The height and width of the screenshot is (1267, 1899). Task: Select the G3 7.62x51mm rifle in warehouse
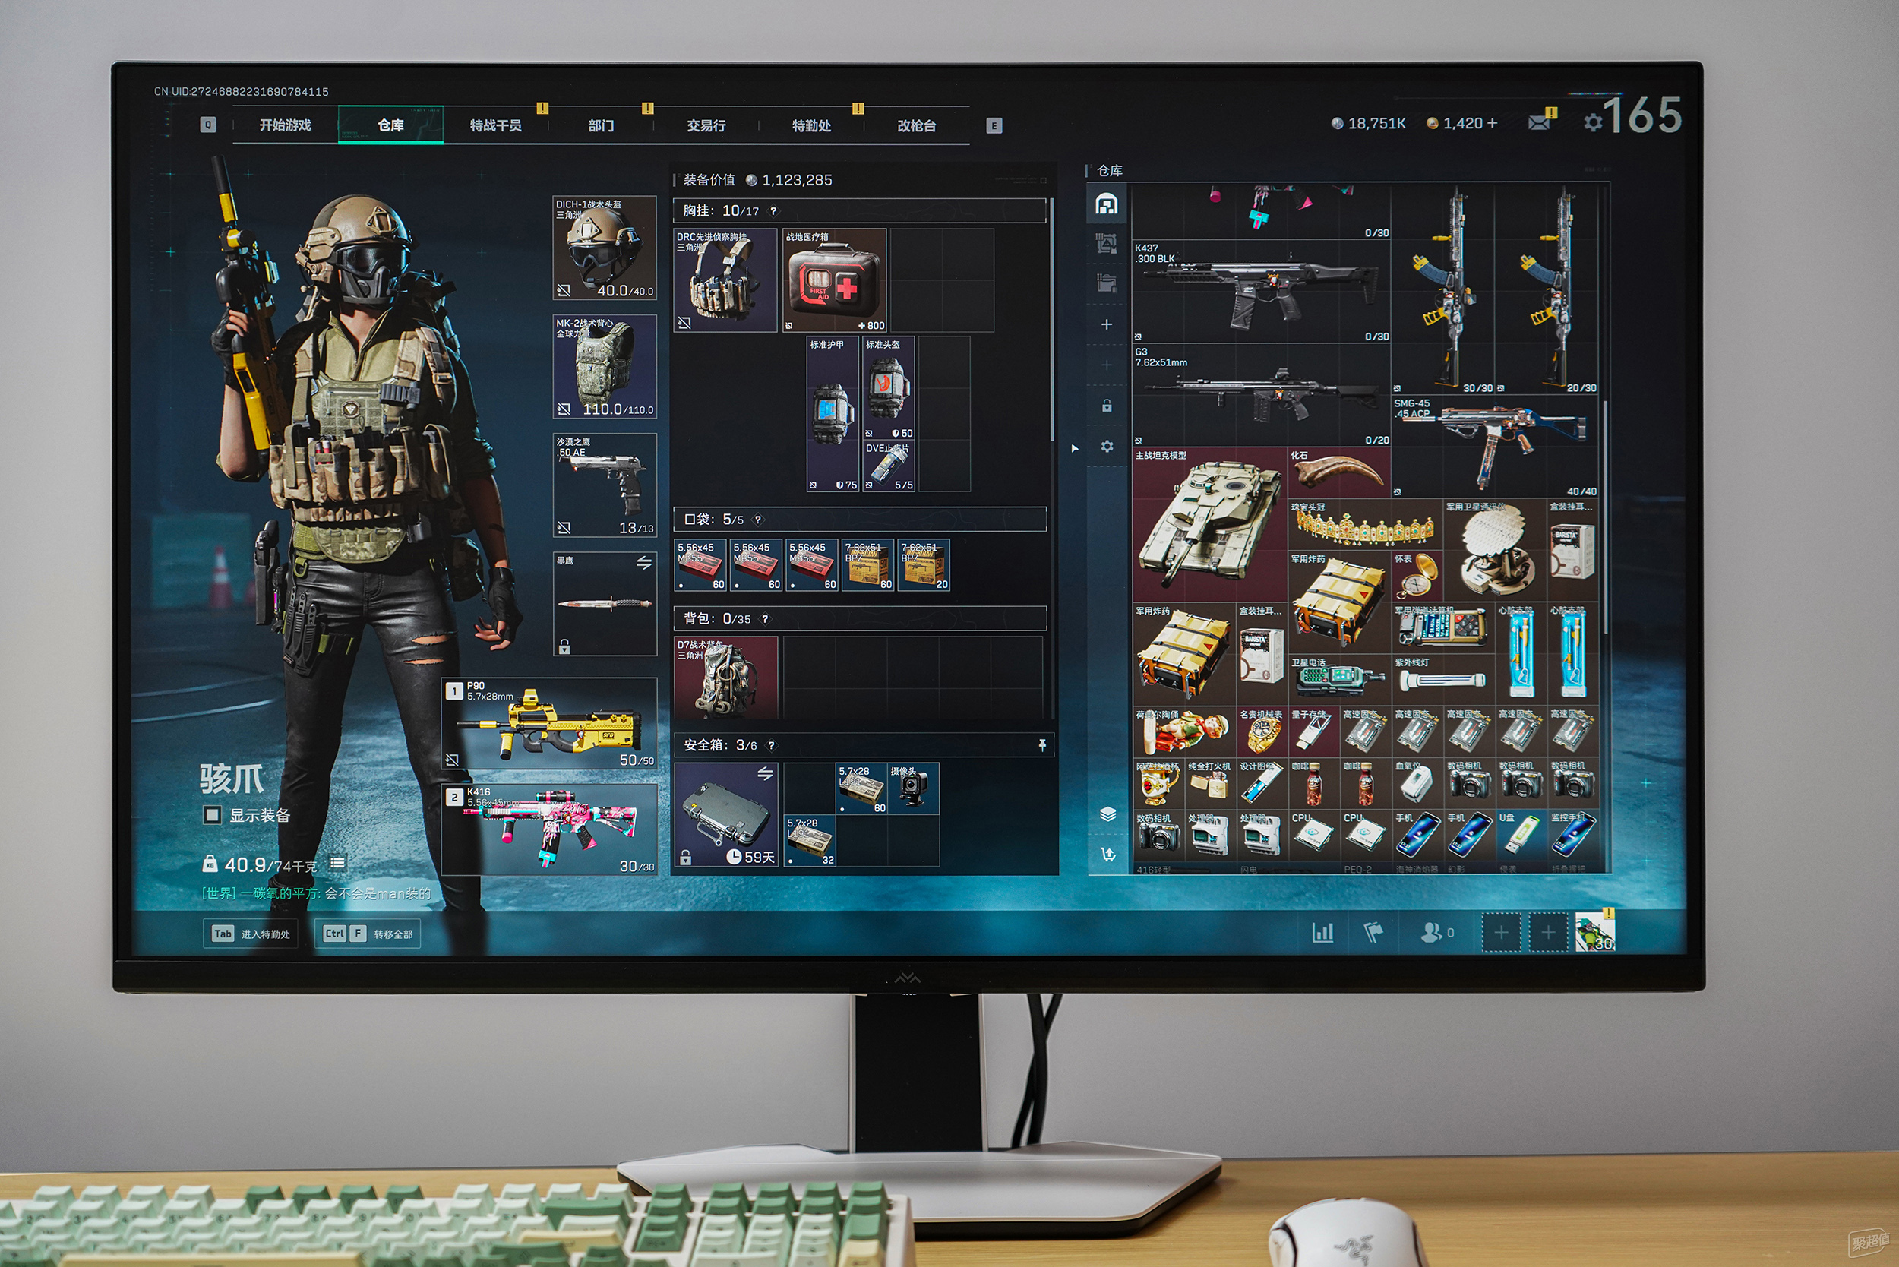pos(1262,395)
